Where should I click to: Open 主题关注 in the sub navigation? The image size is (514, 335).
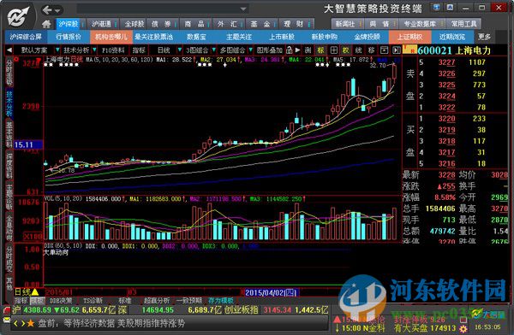239,37
